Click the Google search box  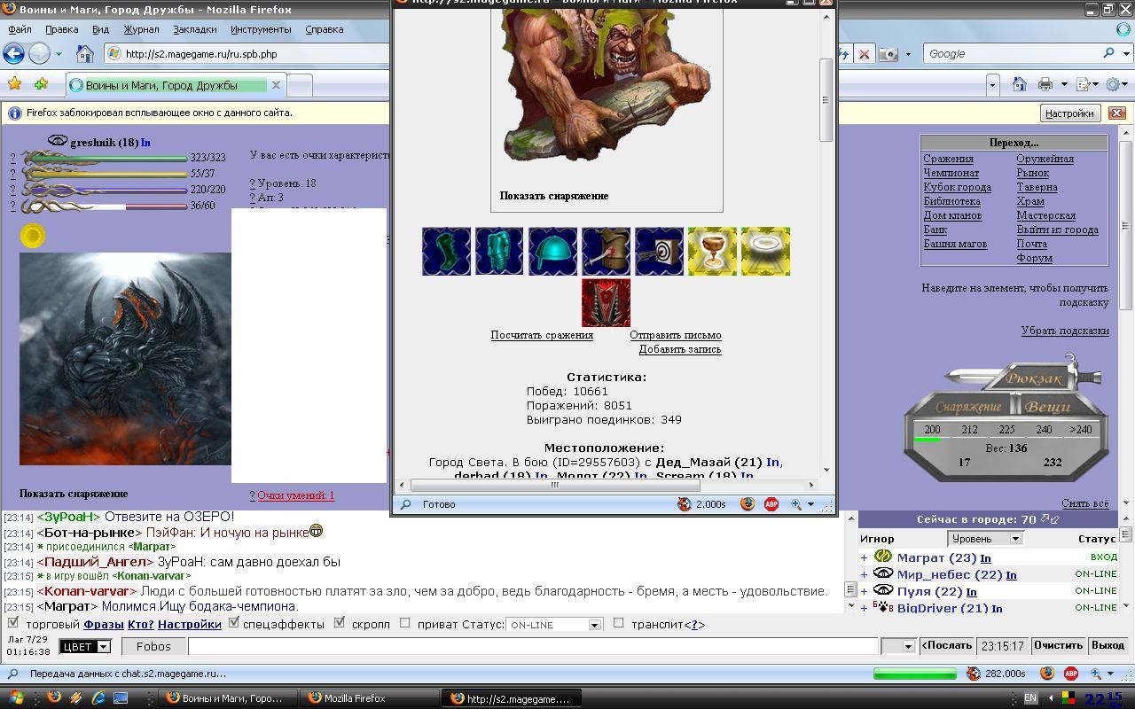tap(1011, 54)
